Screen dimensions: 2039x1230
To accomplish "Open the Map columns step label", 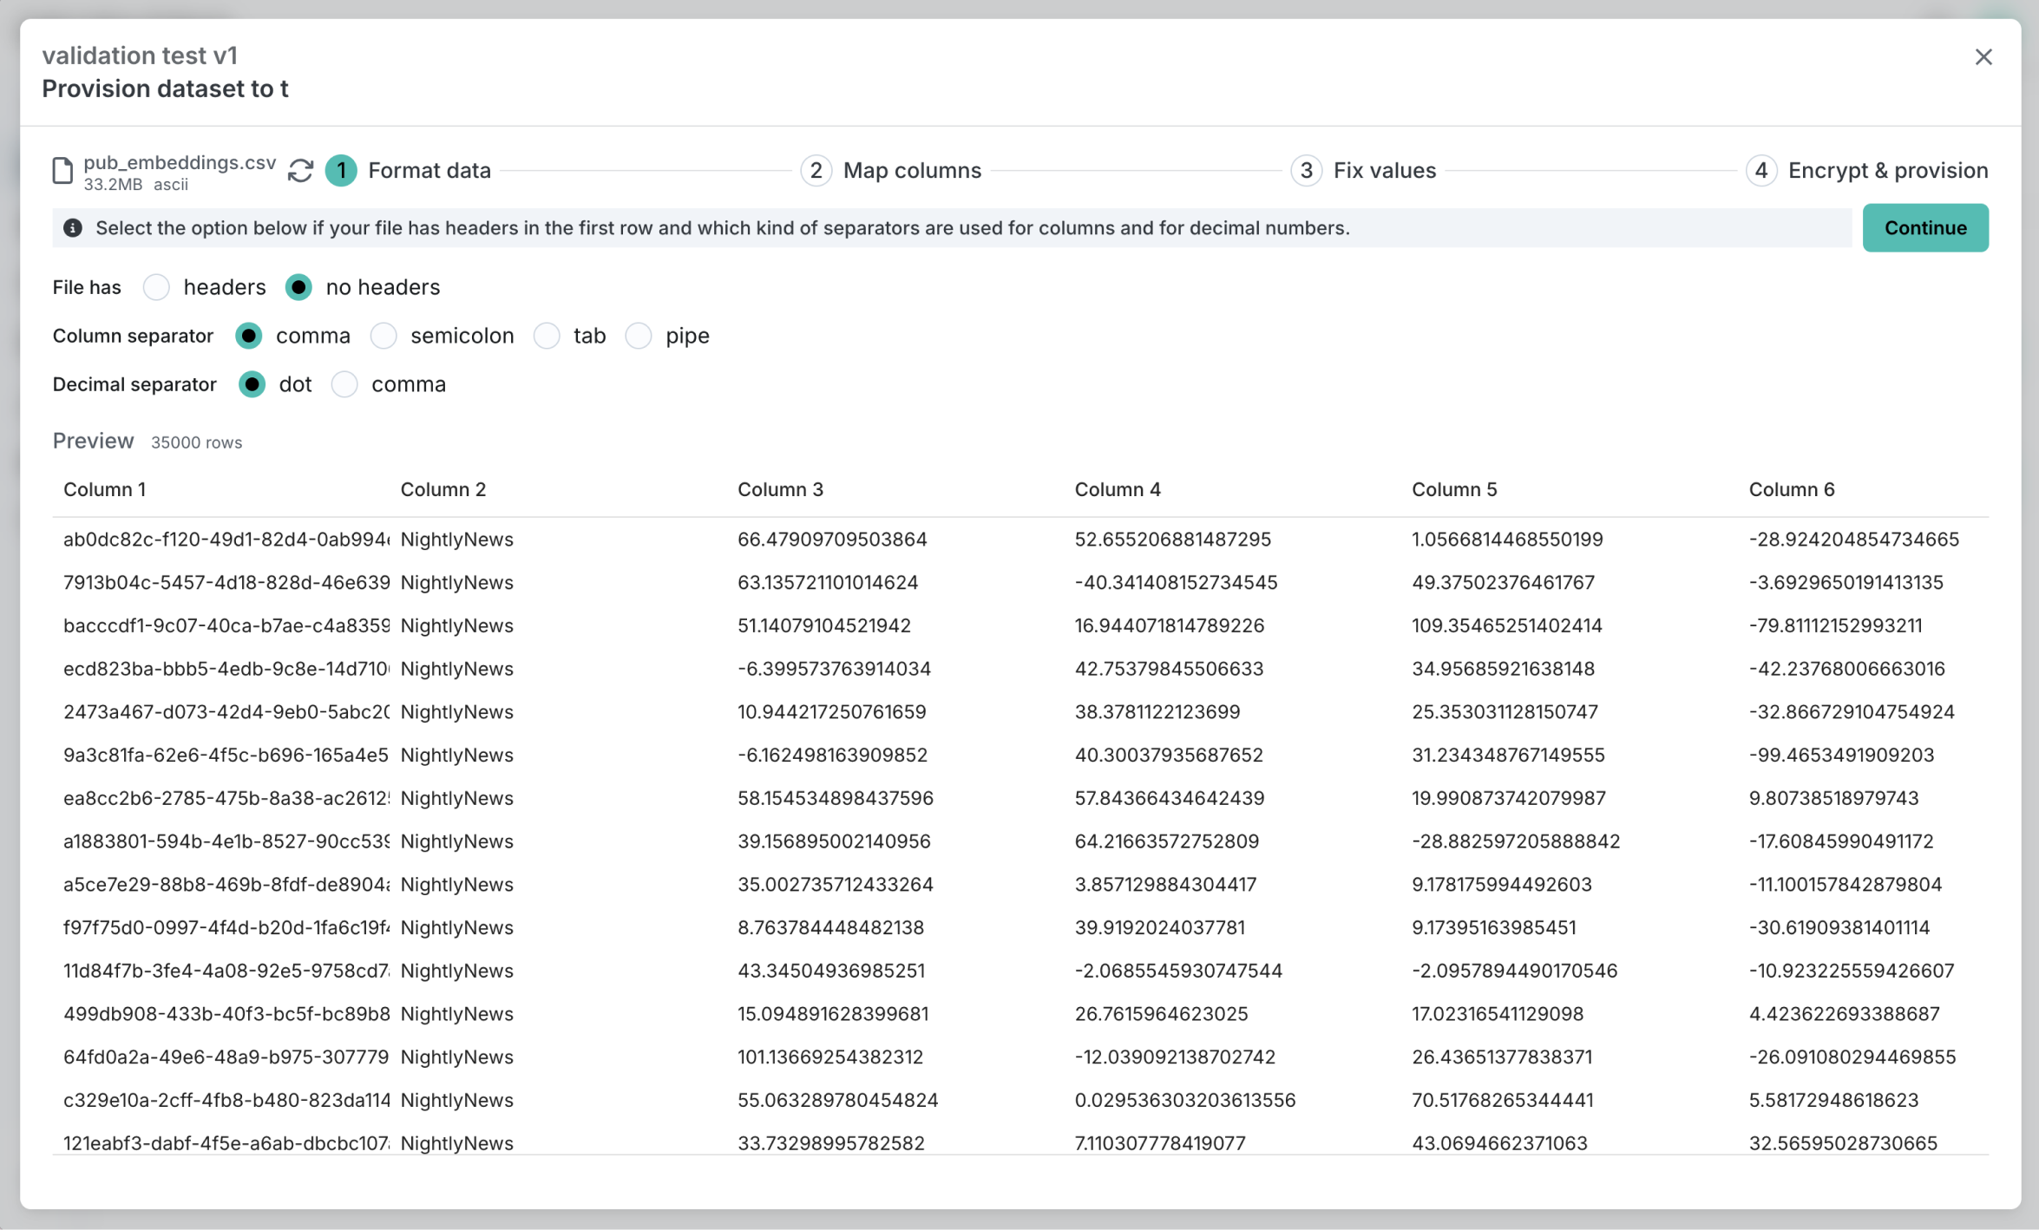I will pos(912,171).
